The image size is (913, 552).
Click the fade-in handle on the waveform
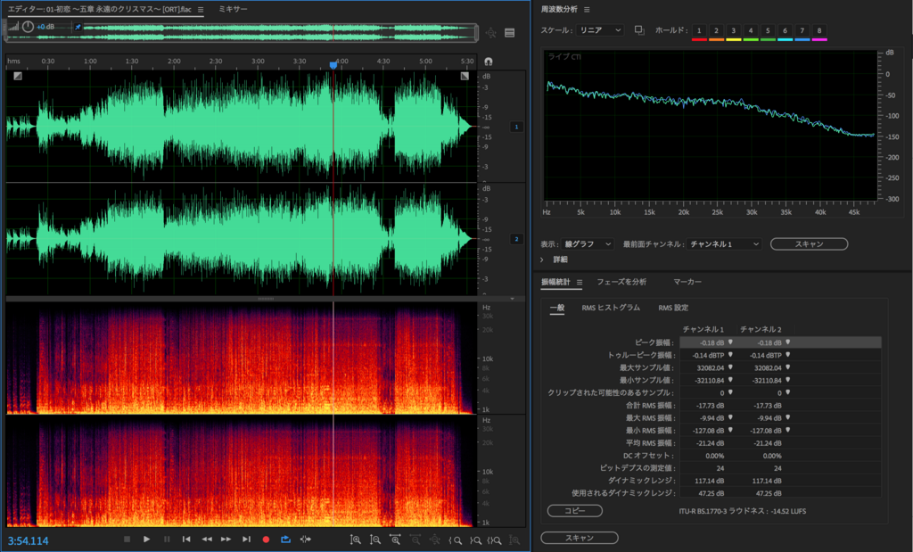pos(18,76)
